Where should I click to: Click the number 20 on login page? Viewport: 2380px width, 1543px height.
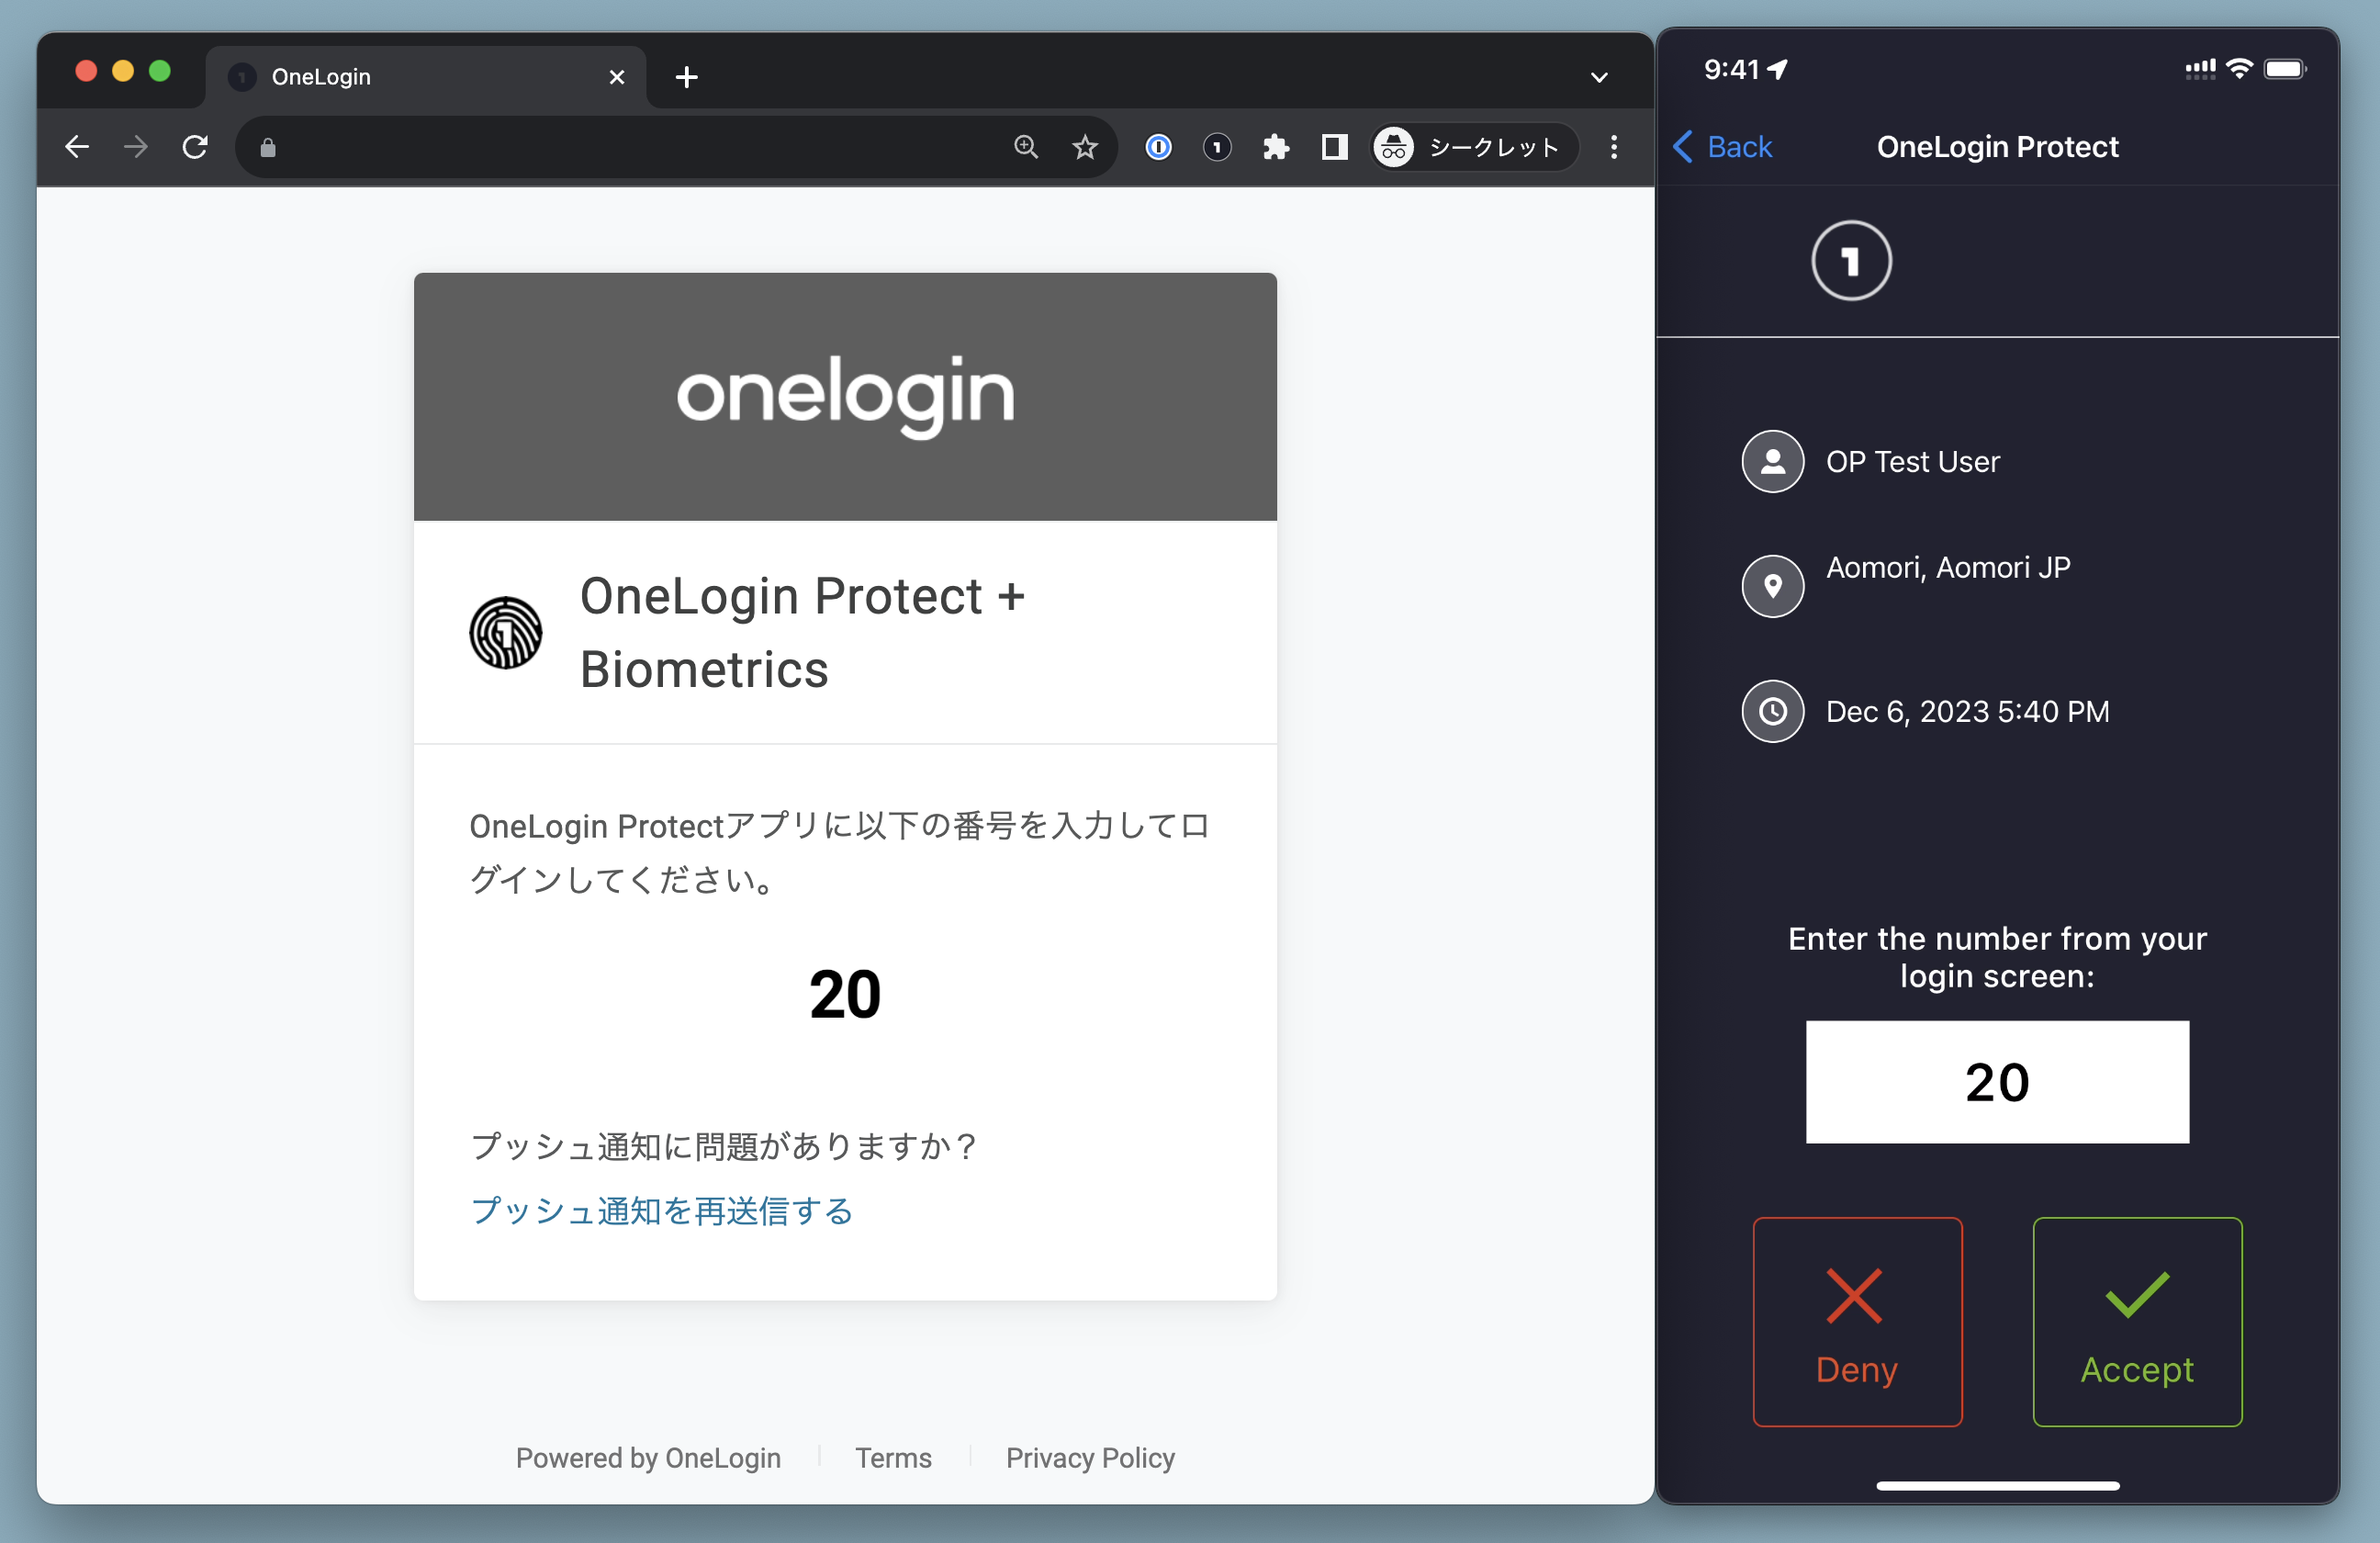[x=845, y=995]
